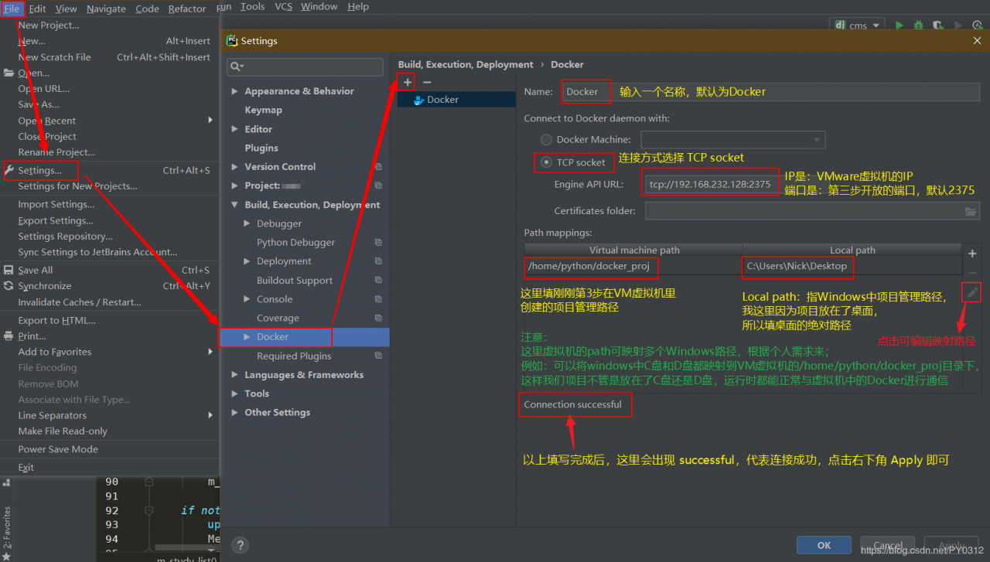The width and height of the screenshot is (990, 562).
Task: Open the cms run configuration dropdown
Action: (x=857, y=26)
